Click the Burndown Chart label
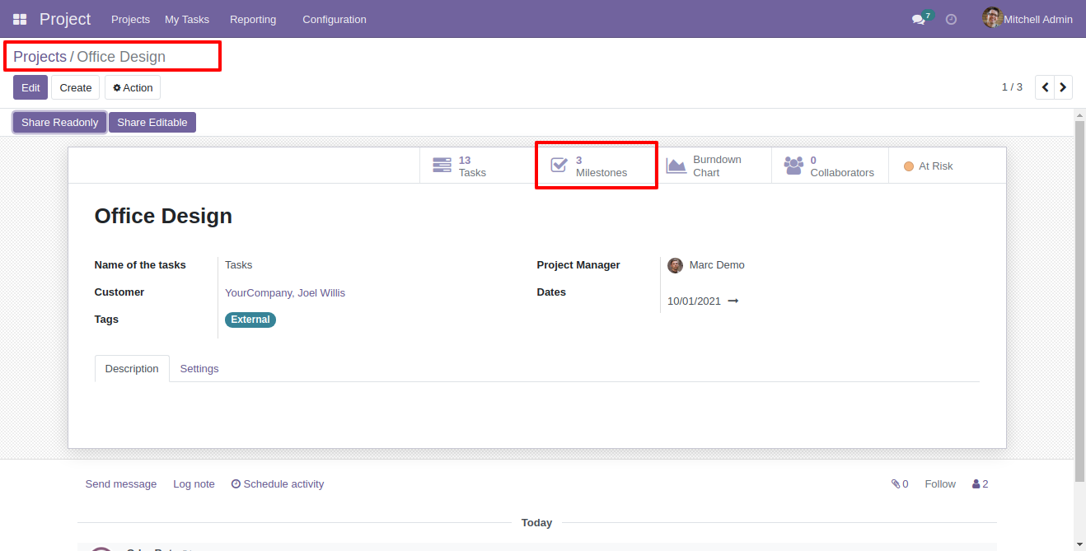This screenshot has height=551, width=1086. [717, 166]
